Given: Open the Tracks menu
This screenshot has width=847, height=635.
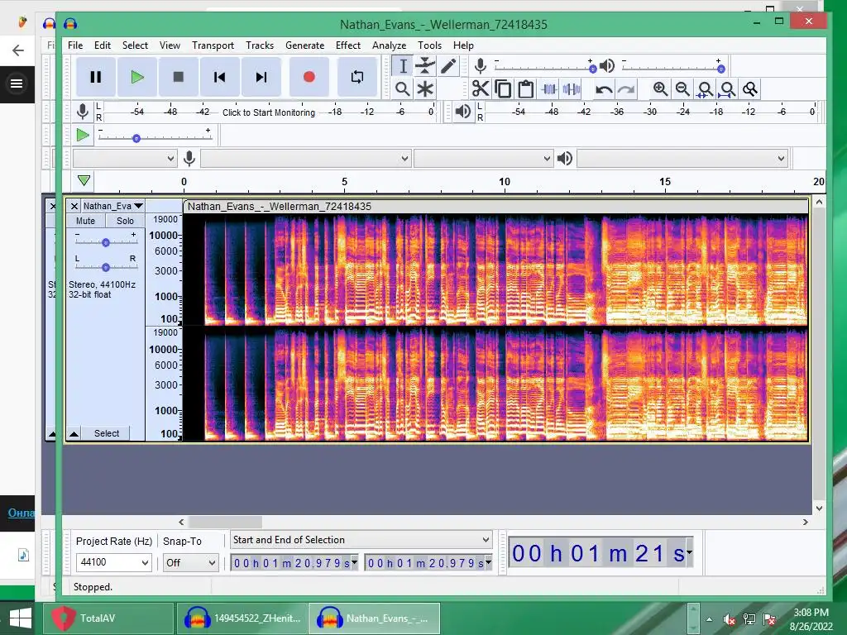Looking at the screenshot, I should [259, 45].
